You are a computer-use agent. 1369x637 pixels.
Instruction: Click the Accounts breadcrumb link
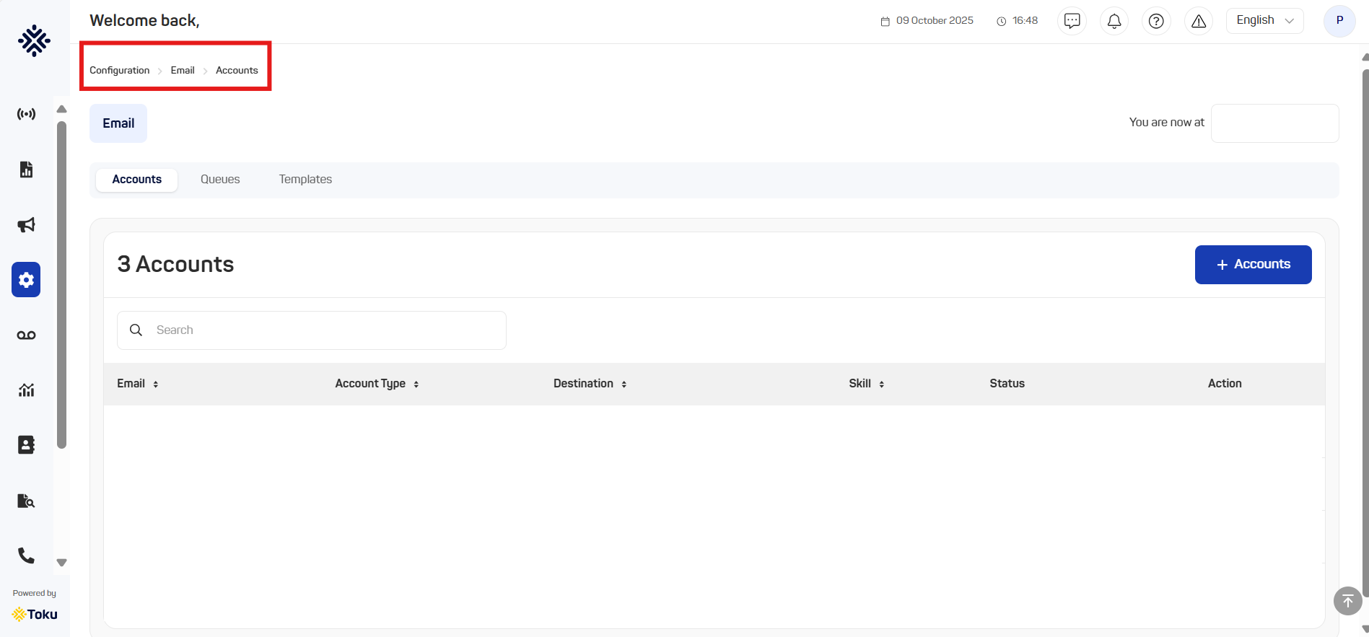point(237,71)
